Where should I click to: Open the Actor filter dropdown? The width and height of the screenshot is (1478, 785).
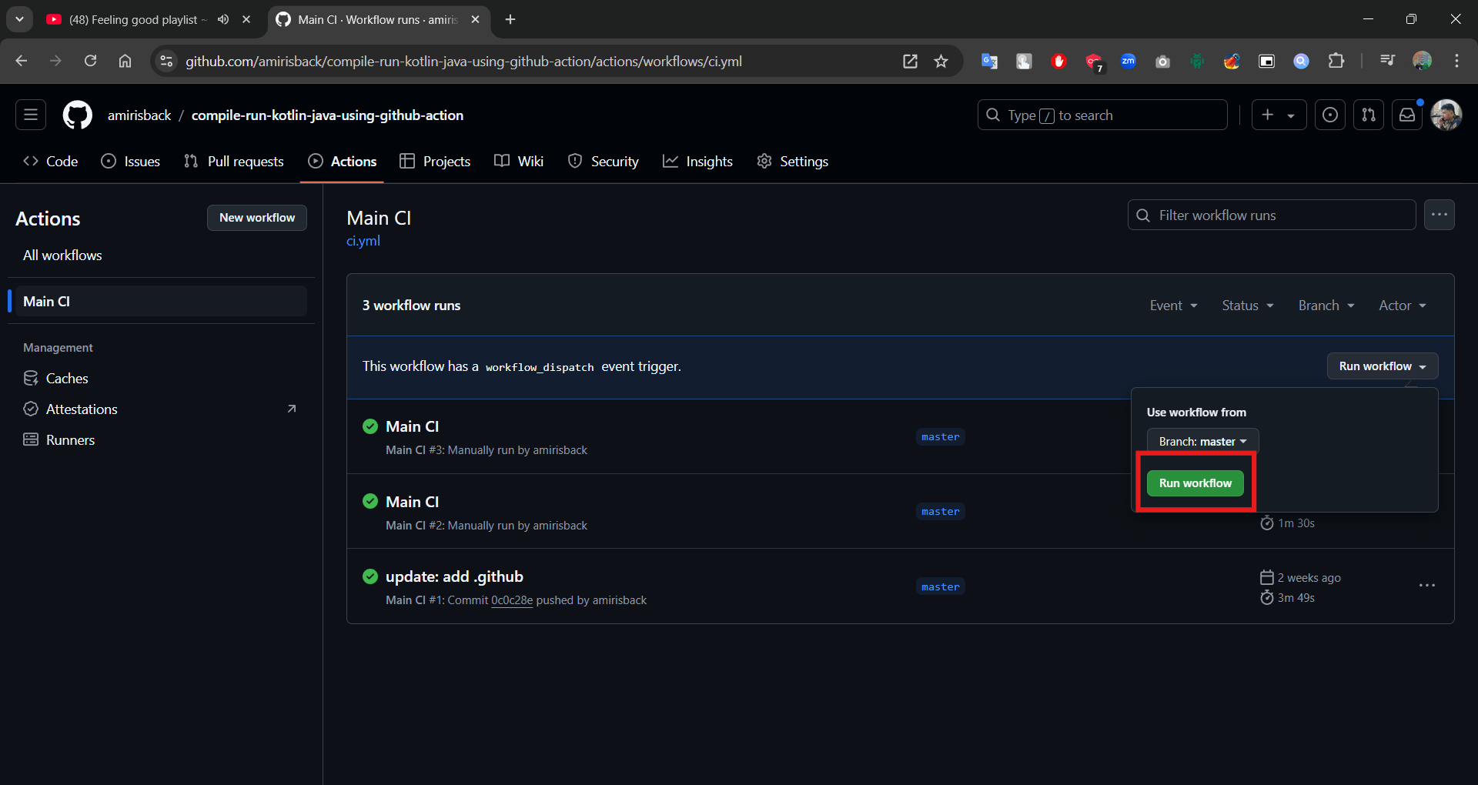(1402, 306)
